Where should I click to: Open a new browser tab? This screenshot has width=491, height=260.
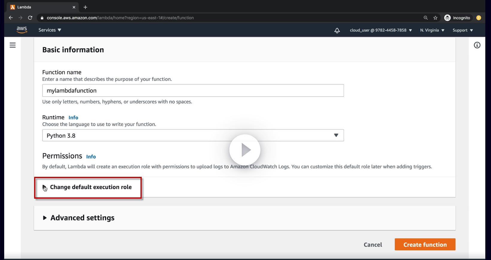click(85, 7)
